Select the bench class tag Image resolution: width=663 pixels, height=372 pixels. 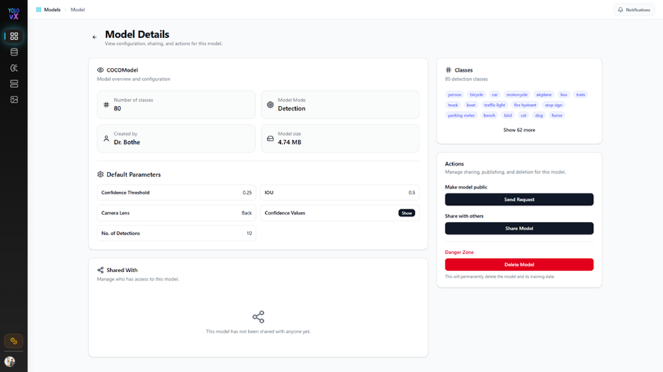(x=489, y=115)
